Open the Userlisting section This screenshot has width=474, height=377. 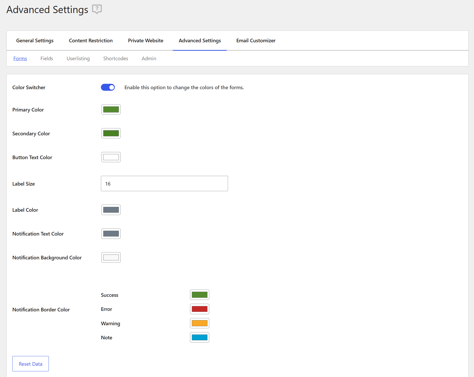tap(78, 58)
